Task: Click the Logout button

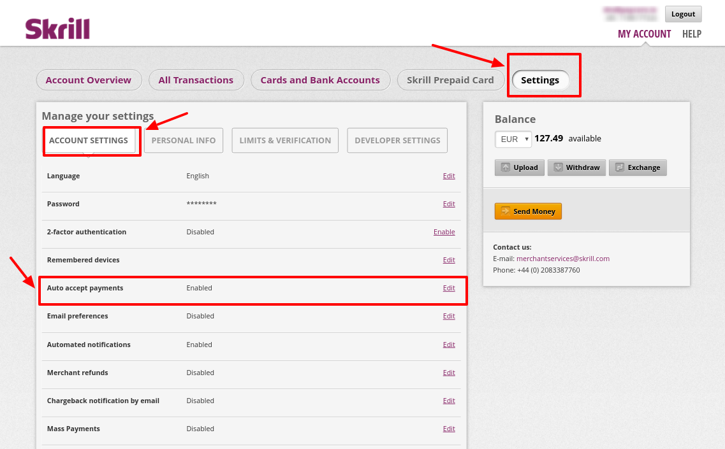Action: pyautogui.click(x=684, y=14)
